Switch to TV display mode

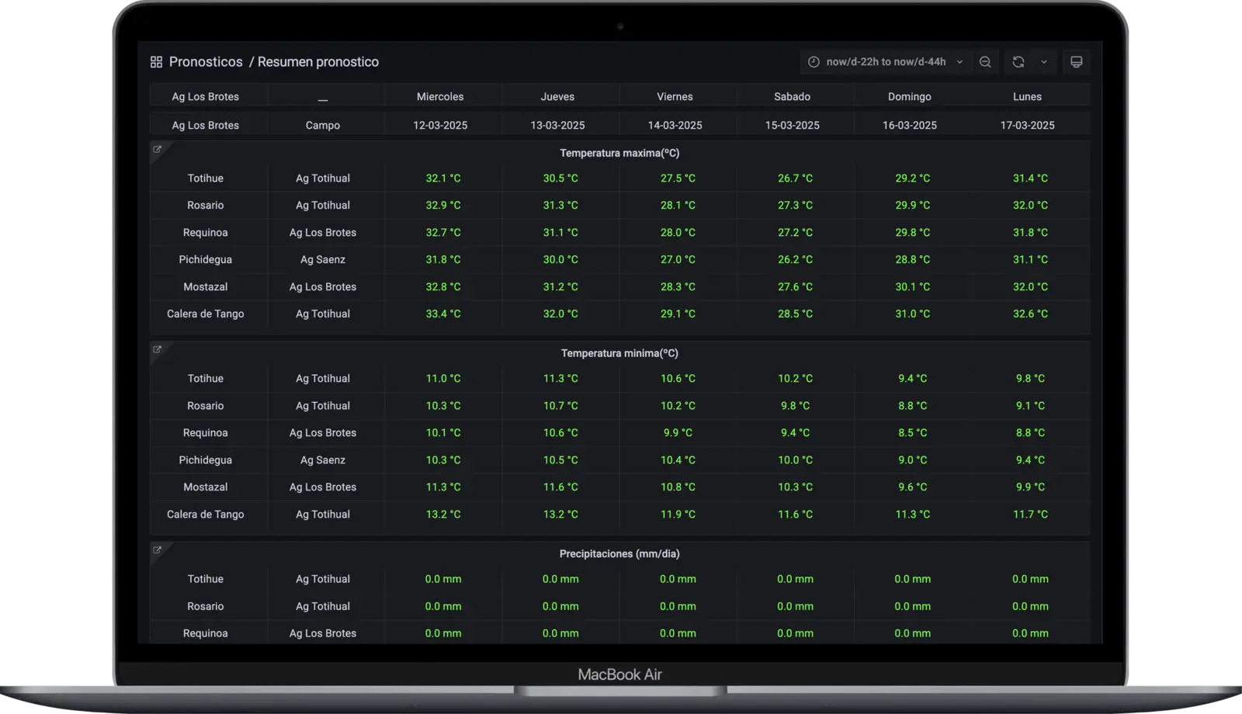tap(1076, 62)
